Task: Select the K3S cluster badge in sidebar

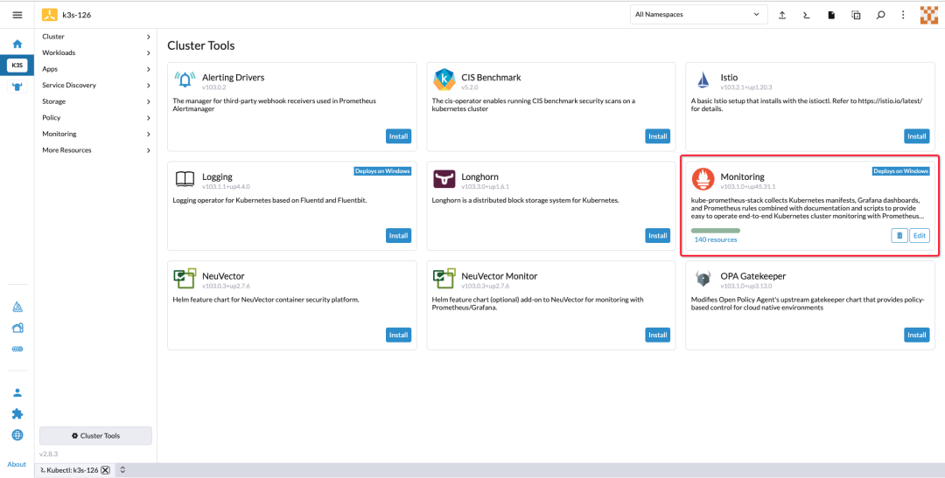Action: pos(17,65)
